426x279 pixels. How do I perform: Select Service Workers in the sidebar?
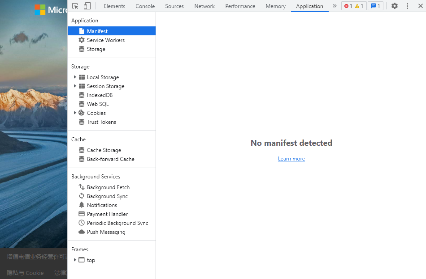pyautogui.click(x=105, y=40)
